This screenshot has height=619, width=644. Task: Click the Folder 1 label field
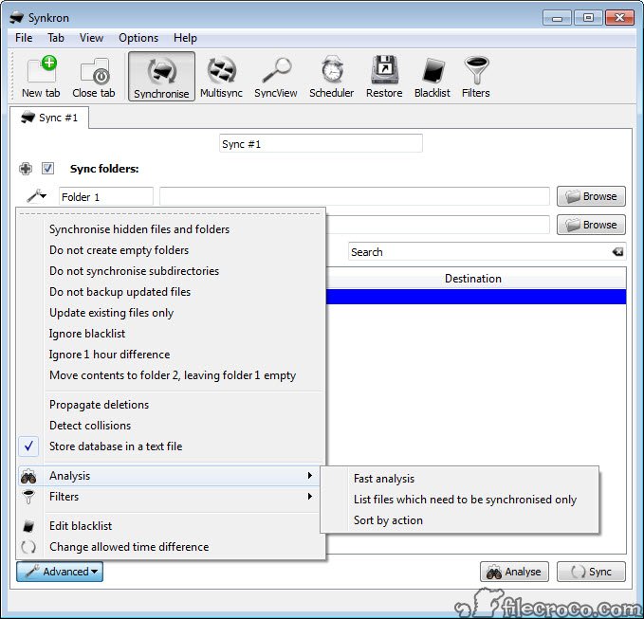(x=106, y=196)
